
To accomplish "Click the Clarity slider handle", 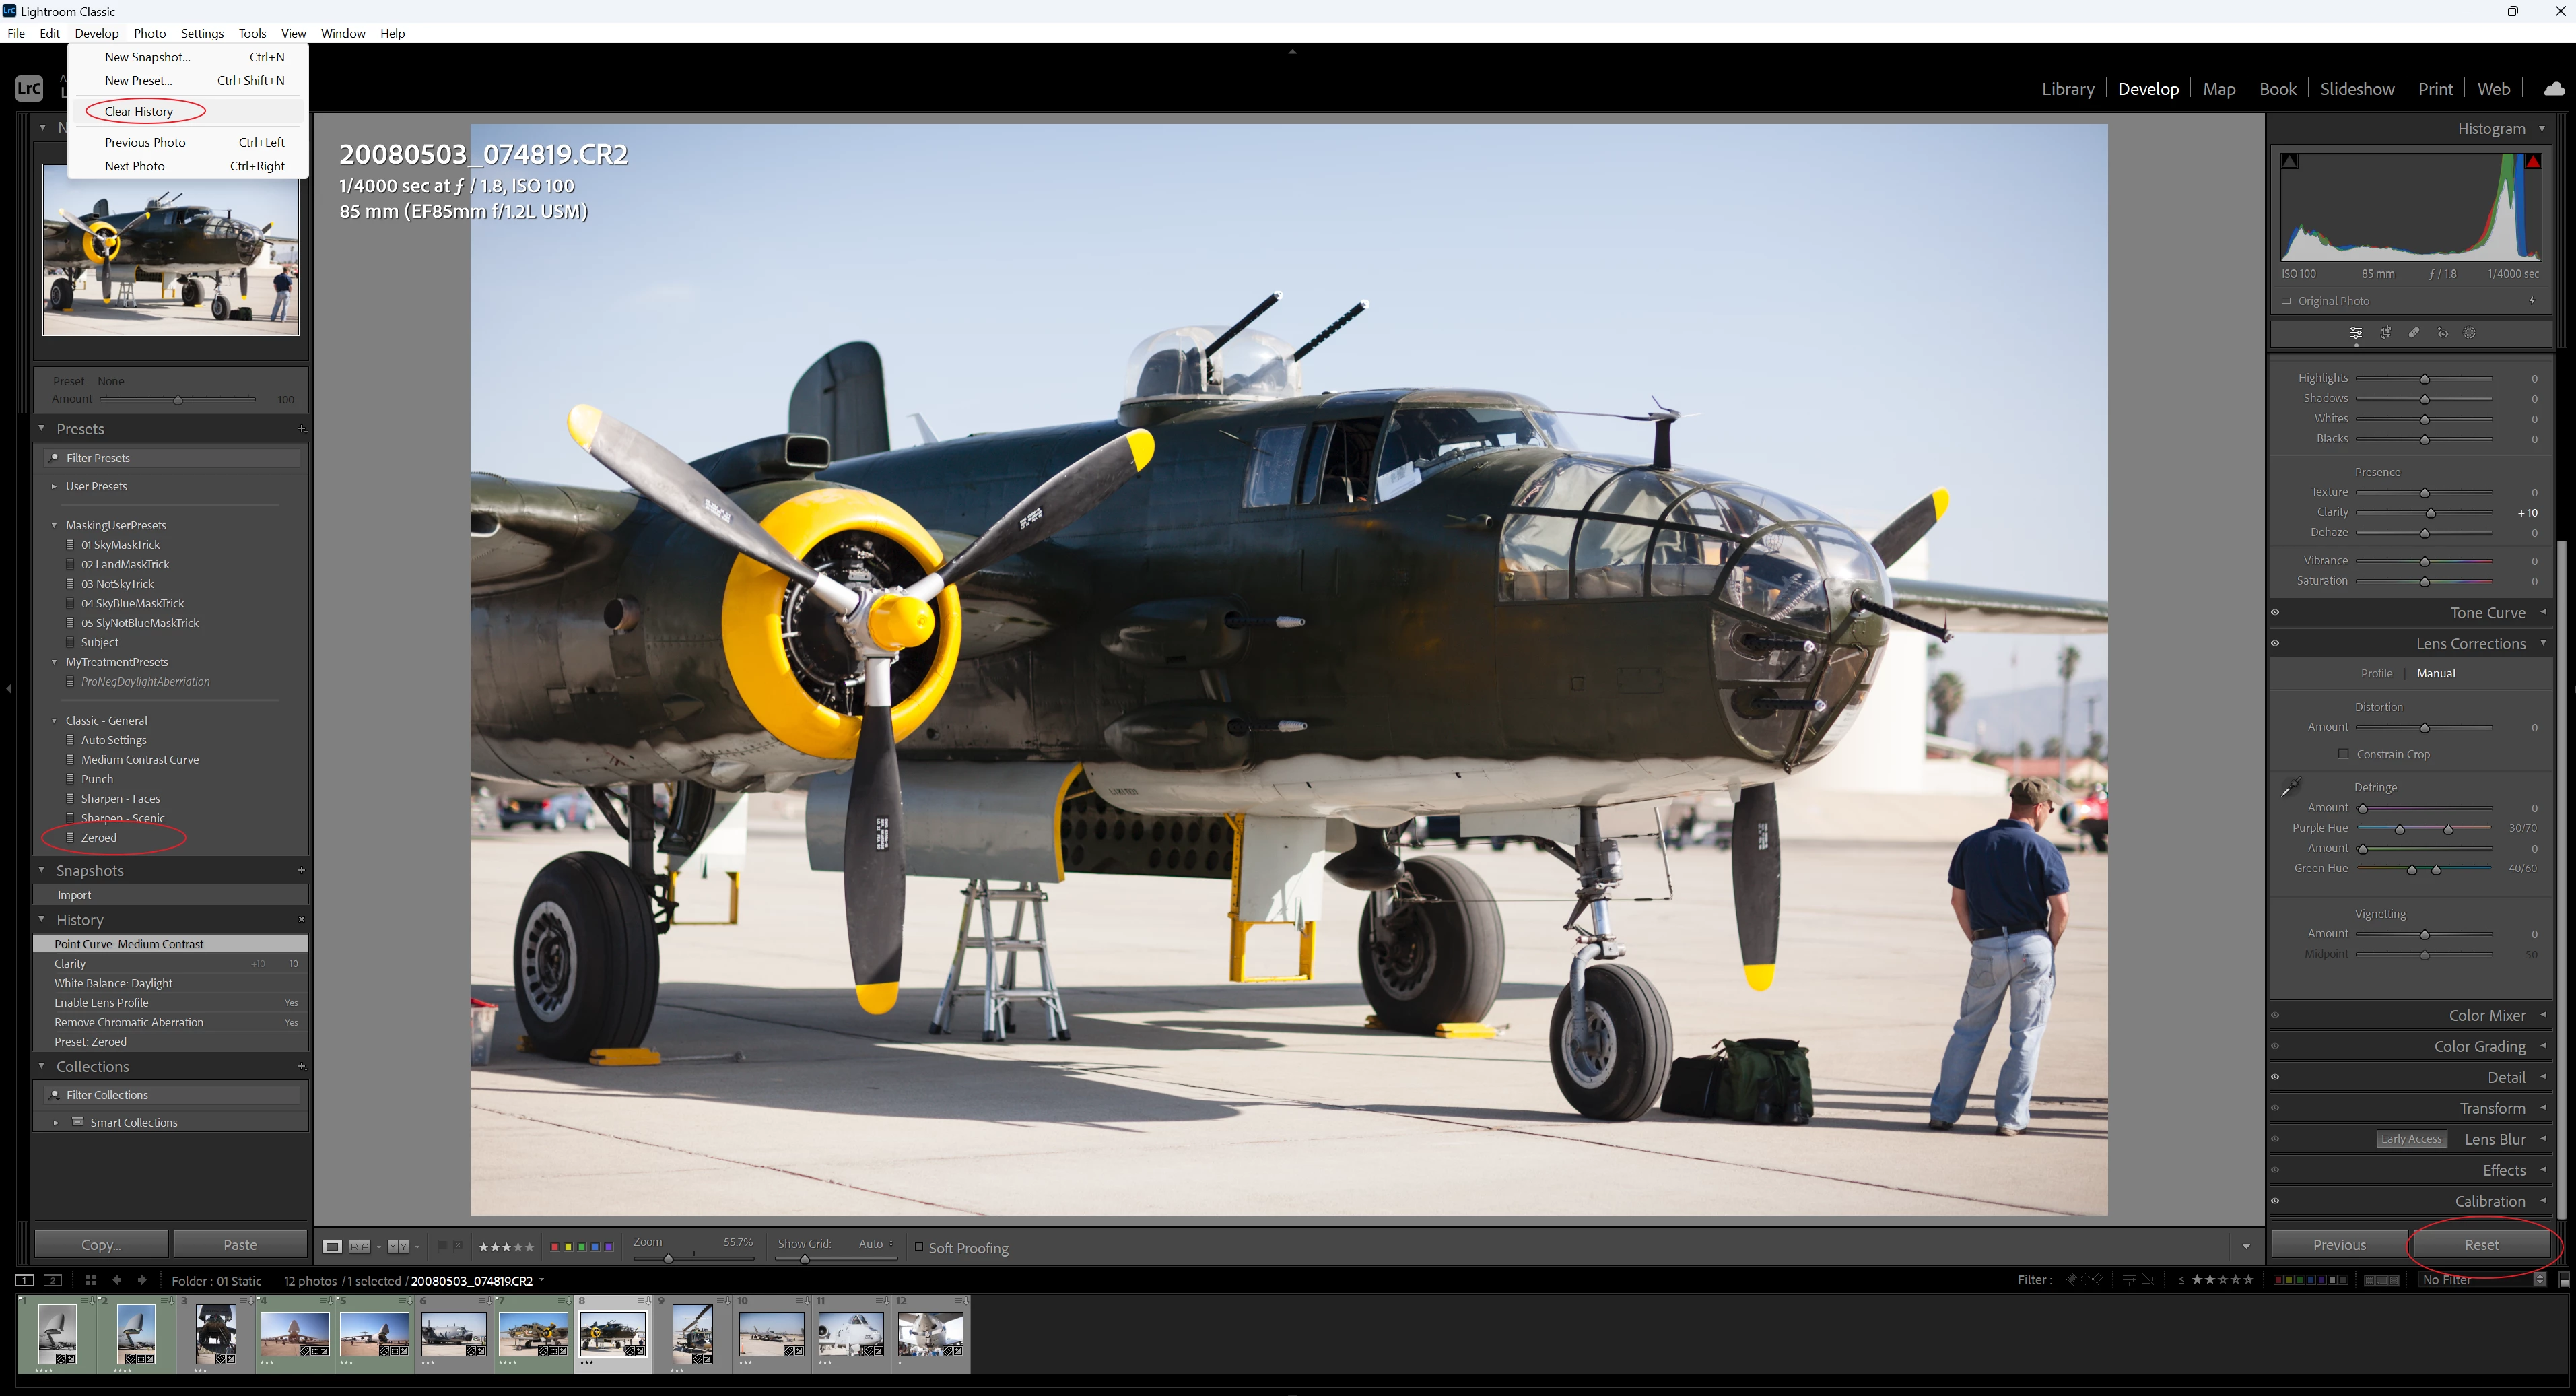I will (x=2430, y=513).
